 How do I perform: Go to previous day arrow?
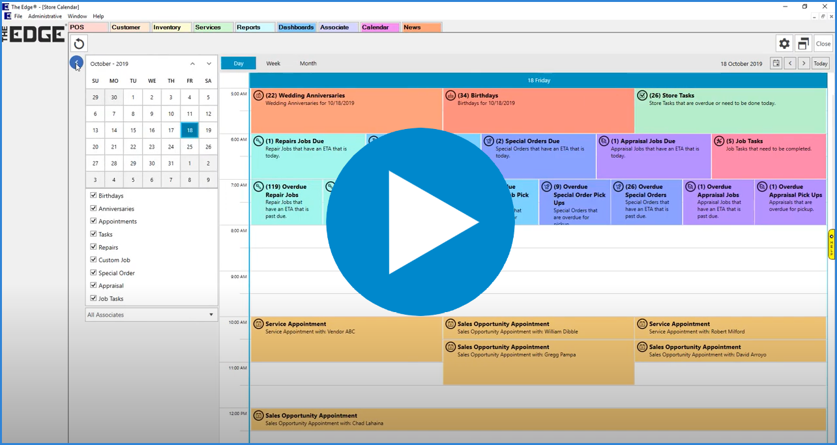[790, 63]
